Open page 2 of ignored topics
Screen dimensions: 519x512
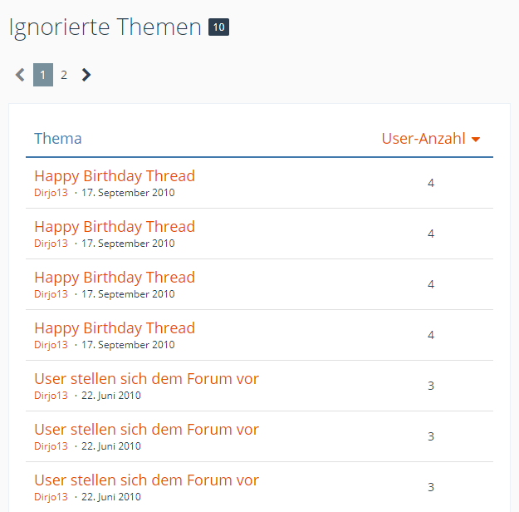coord(64,75)
